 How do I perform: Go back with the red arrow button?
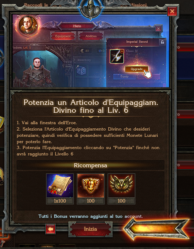[50, 229]
